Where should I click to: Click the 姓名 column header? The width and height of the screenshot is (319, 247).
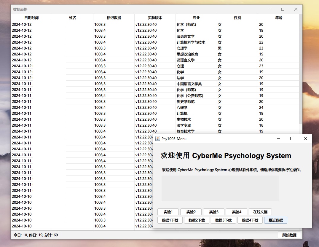[x=73, y=18]
